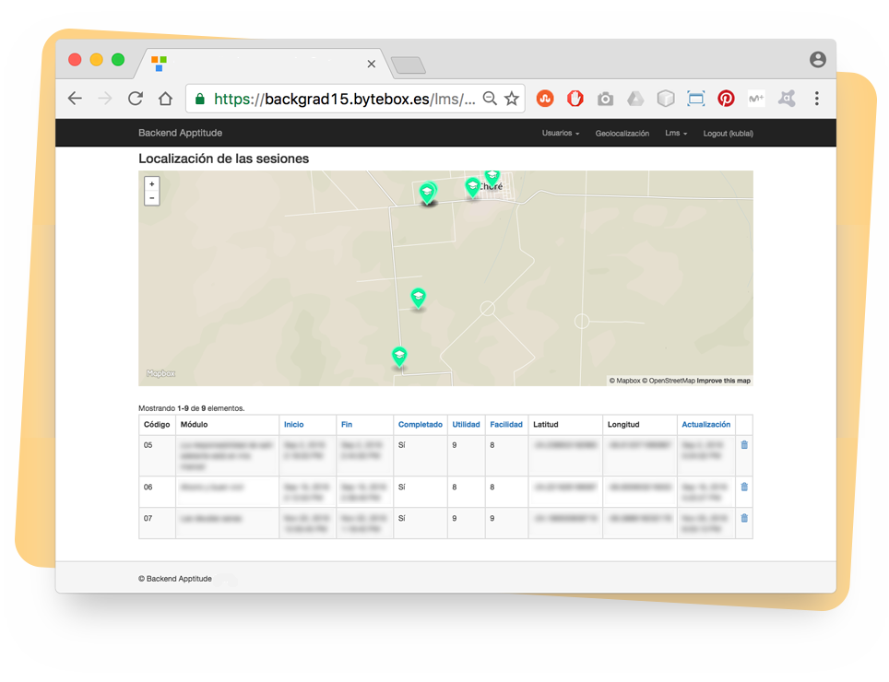Click the 'Localización de las sesiones' heading
Screen dimensions: 889x682
tap(223, 159)
